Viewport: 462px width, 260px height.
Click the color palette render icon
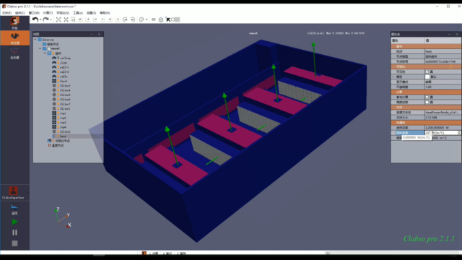[x=141, y=19]
